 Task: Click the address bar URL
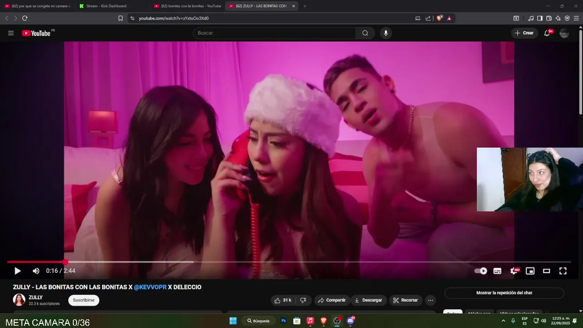[x=174, y=18]
